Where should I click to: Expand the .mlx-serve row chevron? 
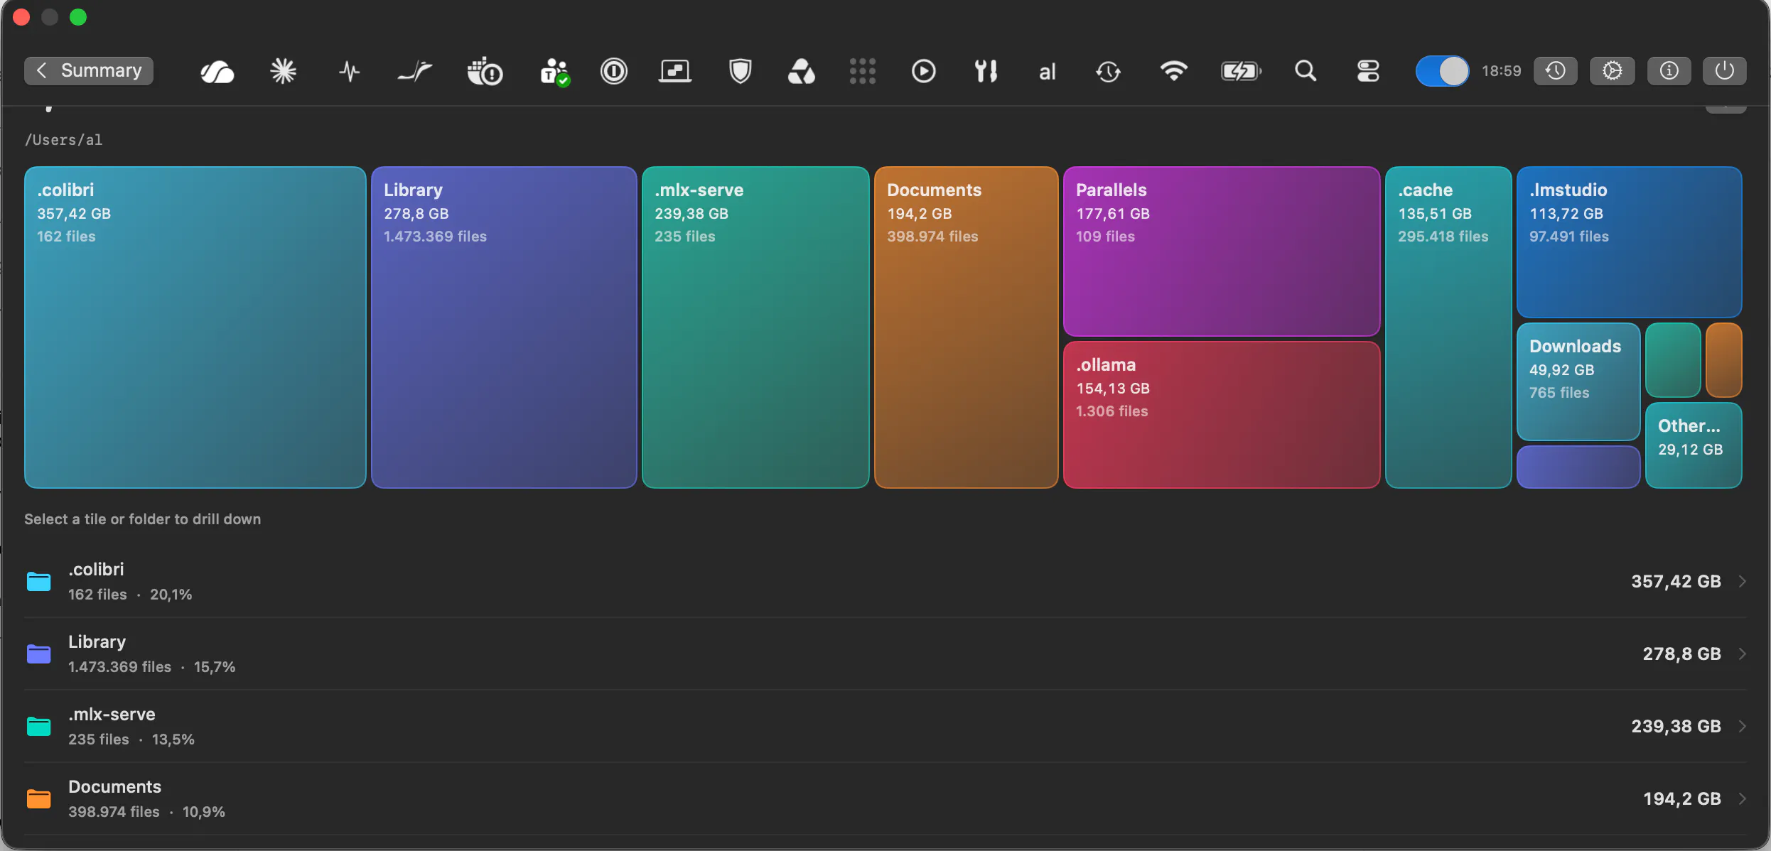pos(1742,727)
